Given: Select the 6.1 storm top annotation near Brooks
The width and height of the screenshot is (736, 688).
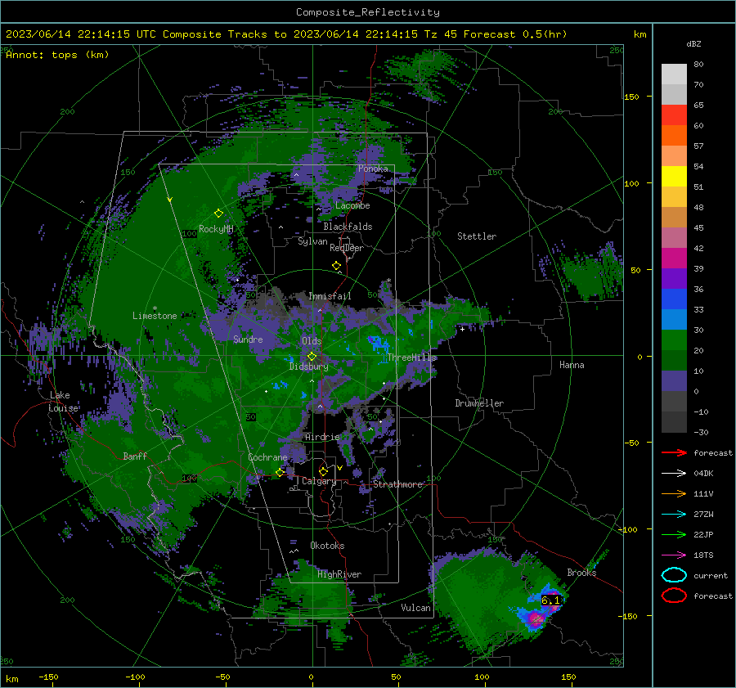Looking at the screenshot, I should coord(550,600).
